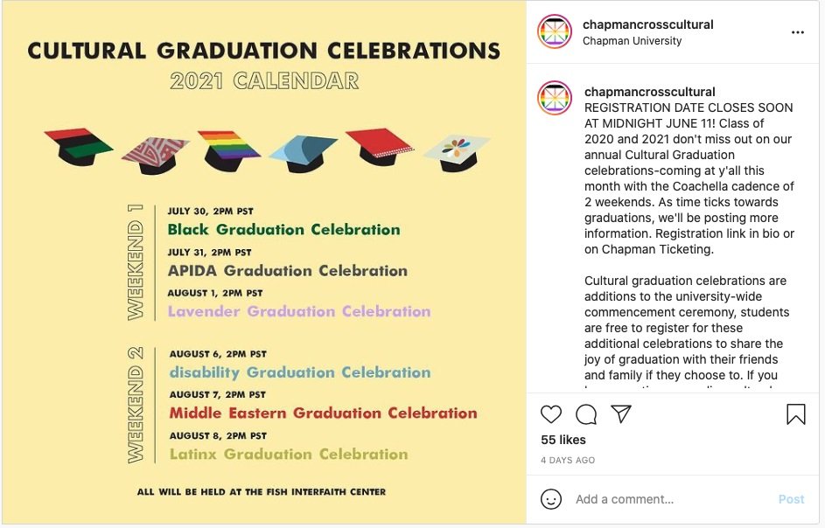Like the post with the heart icon
This screenshot has height=528, width=825.
(x=551, y=414)
